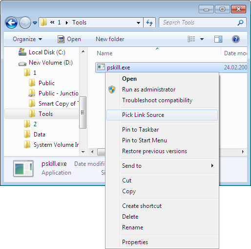Click the double-chevron breadcrumb overflow button
The height and width of the screenshot is (249, 251).
point(52,22)
